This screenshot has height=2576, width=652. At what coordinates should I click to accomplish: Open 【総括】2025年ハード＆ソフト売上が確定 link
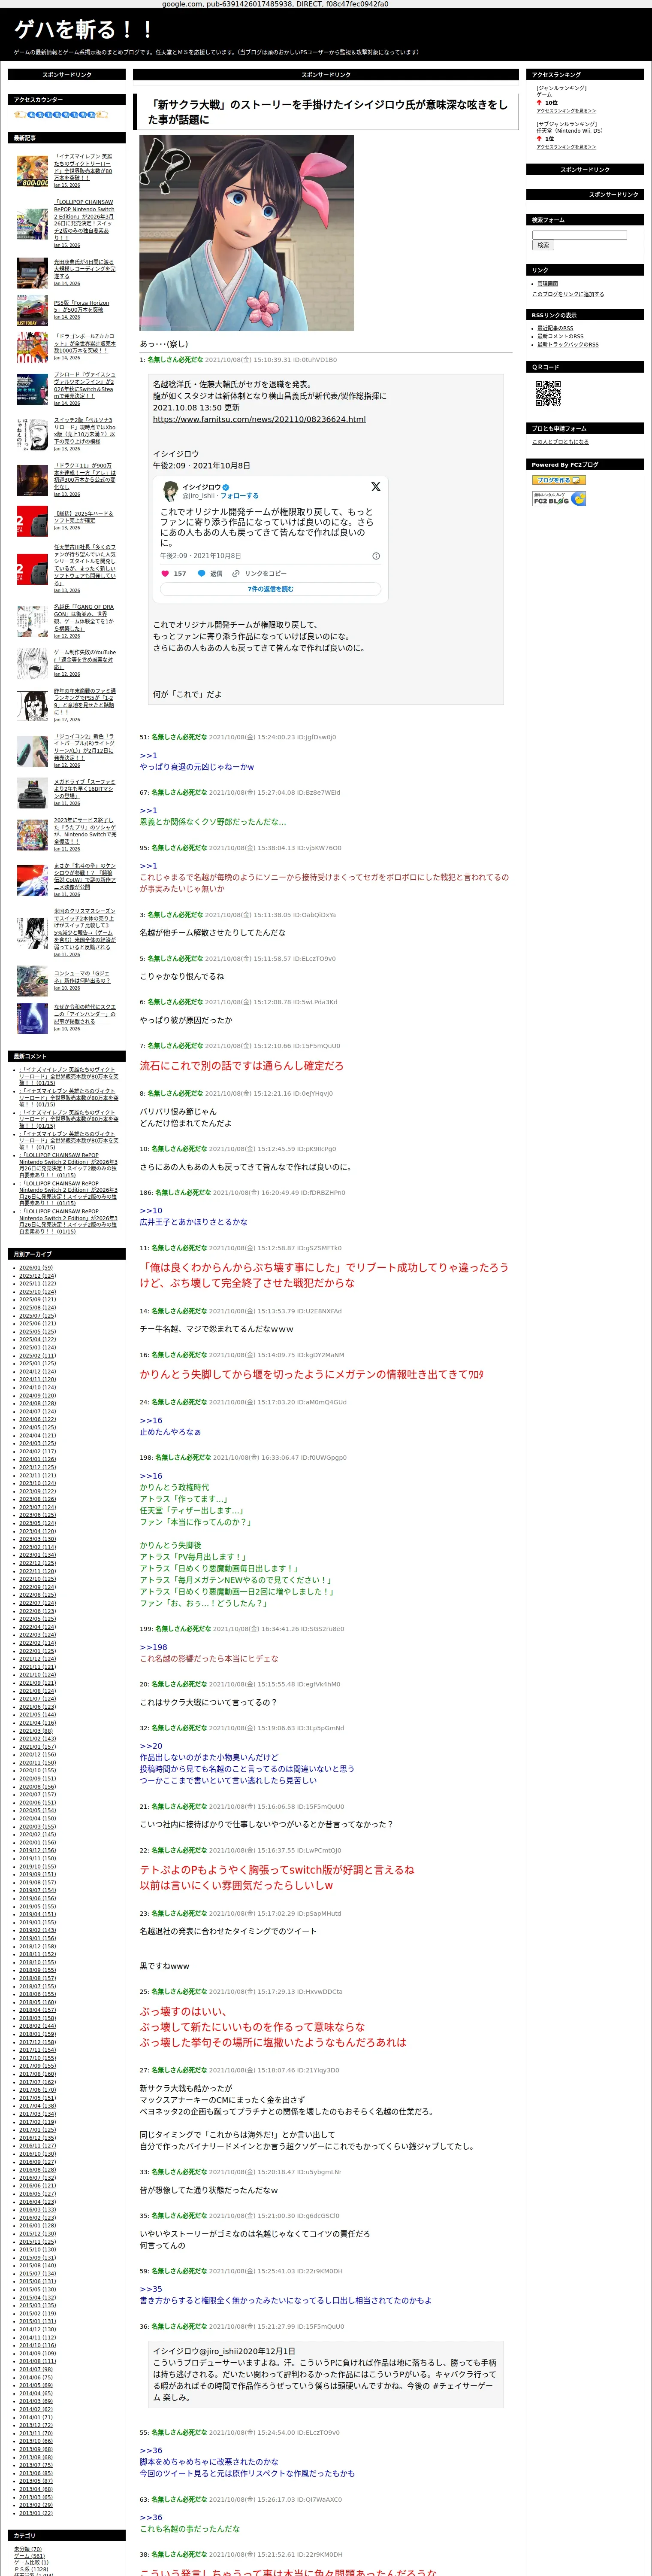[x=84, y=517]
